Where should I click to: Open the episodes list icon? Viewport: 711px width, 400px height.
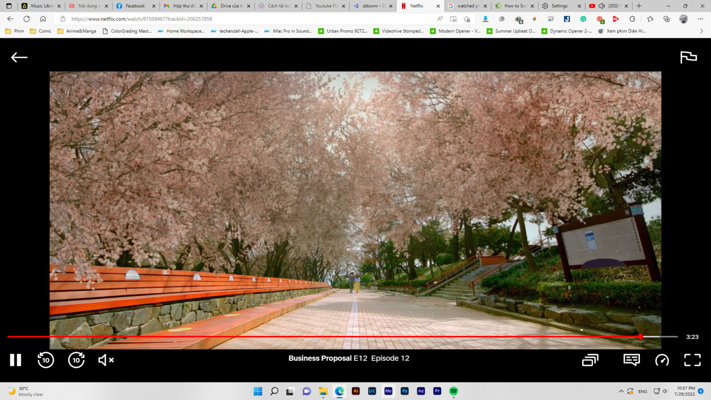pyautogui.click(x=590, y=360)
